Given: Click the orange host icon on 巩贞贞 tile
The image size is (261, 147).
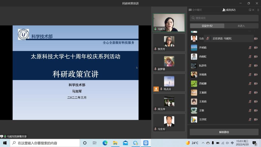Looking at the screenshot, I should pyautogui.click(x=156, y=89).
